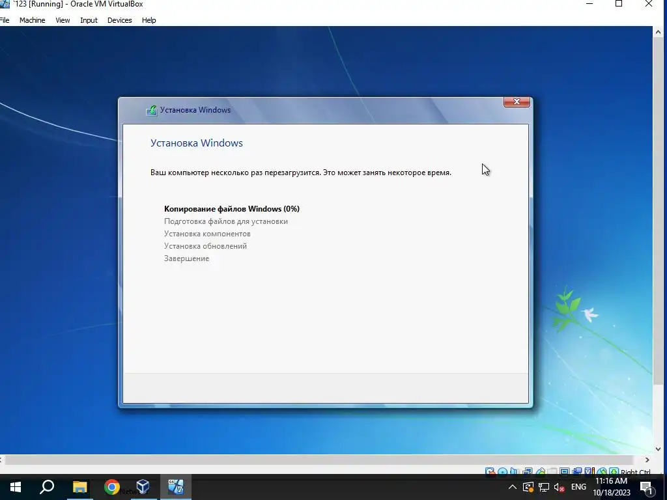Open VirtualBox Manager cube taskbar icon
Image resolution: width=667 pixels, height=500 pixels.
click(x=143, y=487)
